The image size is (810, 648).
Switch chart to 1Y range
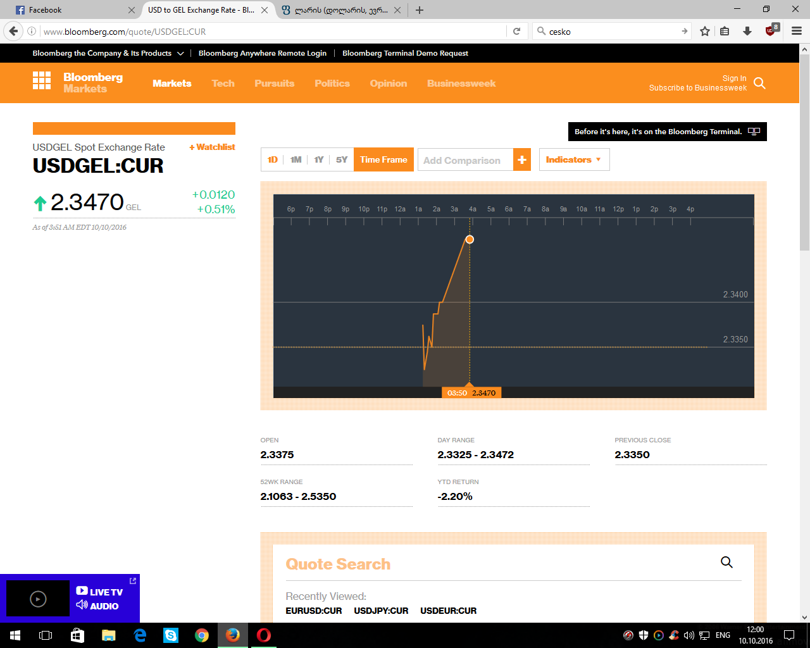click(x=319, y=159)
